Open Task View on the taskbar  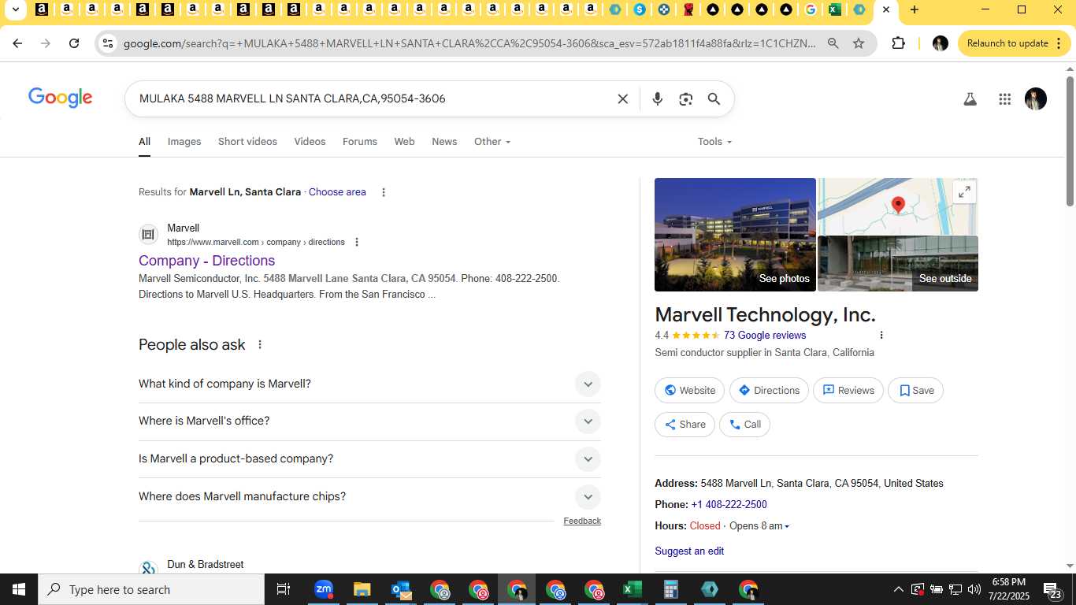point(284,589)
